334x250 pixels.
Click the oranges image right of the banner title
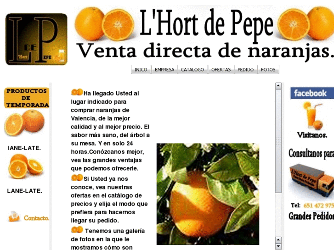(306, 23)
